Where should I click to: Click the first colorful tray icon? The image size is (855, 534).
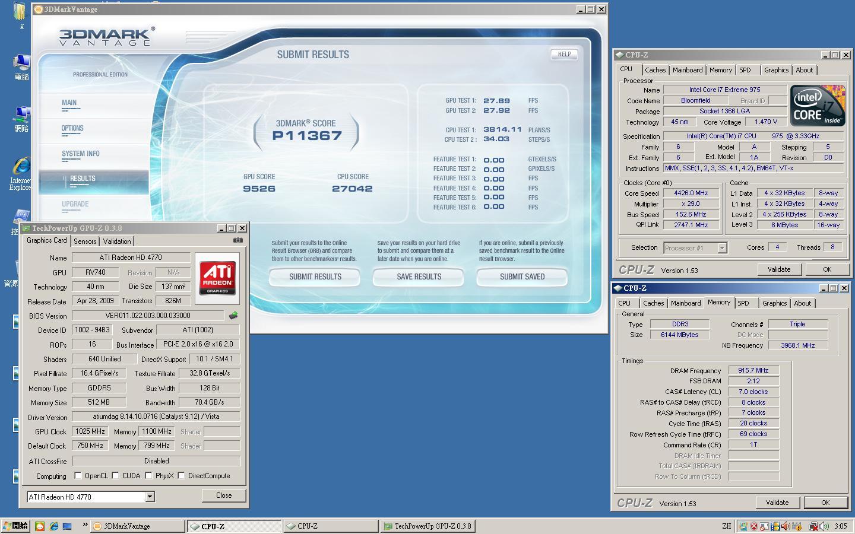click(x=743, y=526)
